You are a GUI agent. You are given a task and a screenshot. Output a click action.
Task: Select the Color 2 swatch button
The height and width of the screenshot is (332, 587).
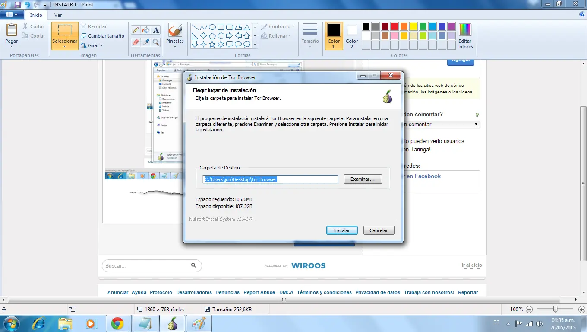point(352,36)
